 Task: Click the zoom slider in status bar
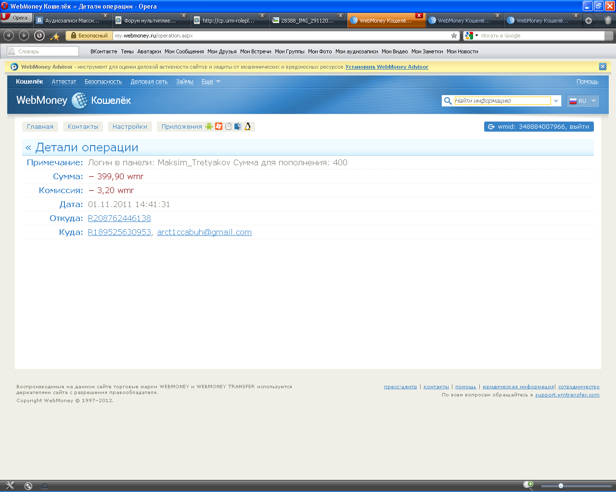point(576,486)
